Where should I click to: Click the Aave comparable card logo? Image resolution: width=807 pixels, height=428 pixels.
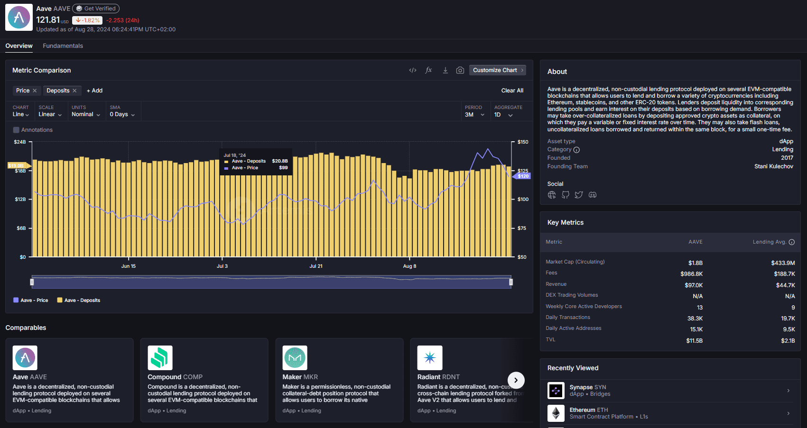[25, 358]
